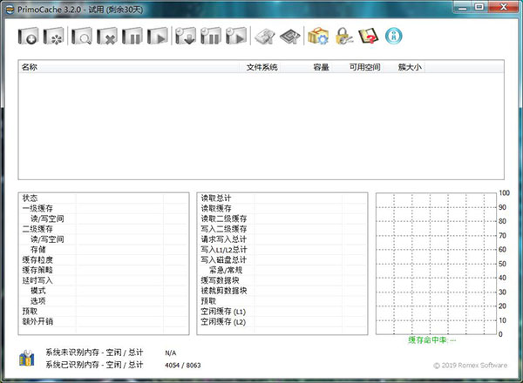This screenshot has height=383, width=523.
Task: Click the © 2019 Romex Software text
Action: coord(471,366)
